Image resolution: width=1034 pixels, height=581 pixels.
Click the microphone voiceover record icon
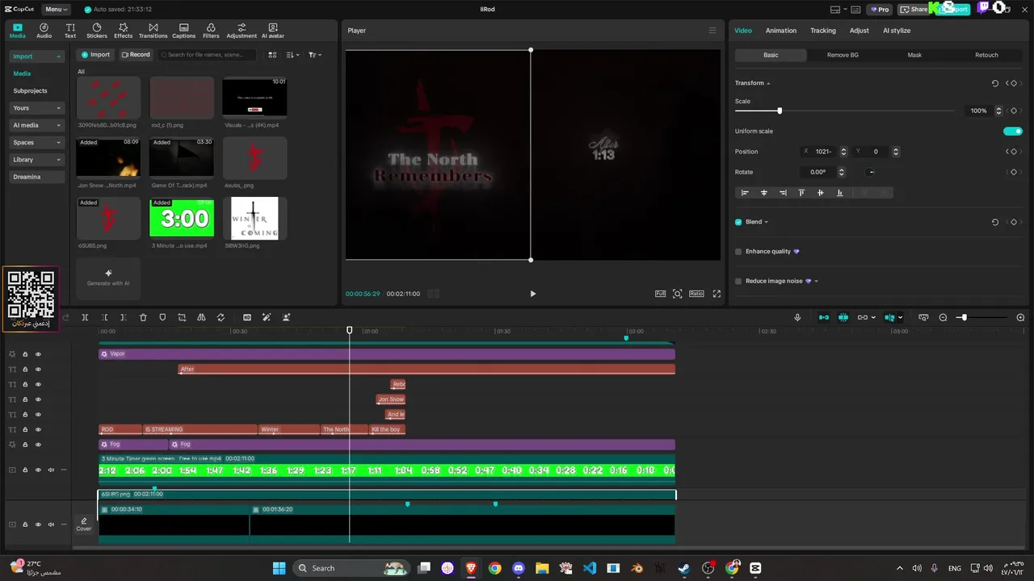coord(797,318)
